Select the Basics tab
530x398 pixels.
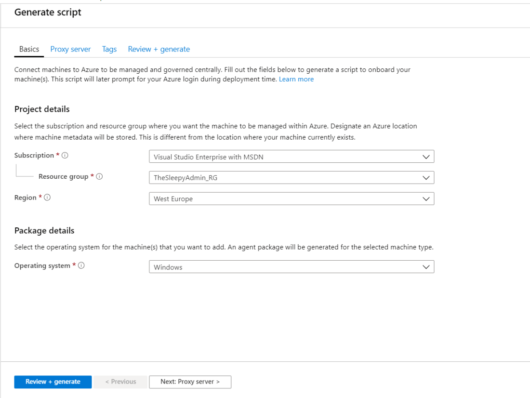[x=29, y=49]
